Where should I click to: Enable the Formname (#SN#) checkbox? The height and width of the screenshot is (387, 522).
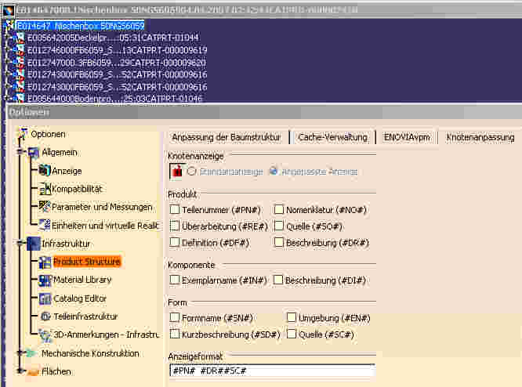175,317
